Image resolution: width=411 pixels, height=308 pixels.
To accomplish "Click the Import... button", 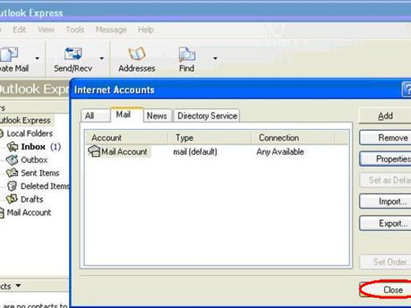I will [x=385, y=202].
